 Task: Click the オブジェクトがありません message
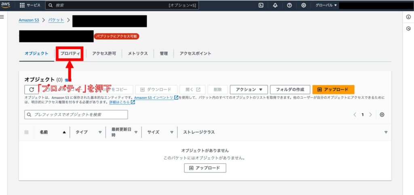[x=205, y=151]
